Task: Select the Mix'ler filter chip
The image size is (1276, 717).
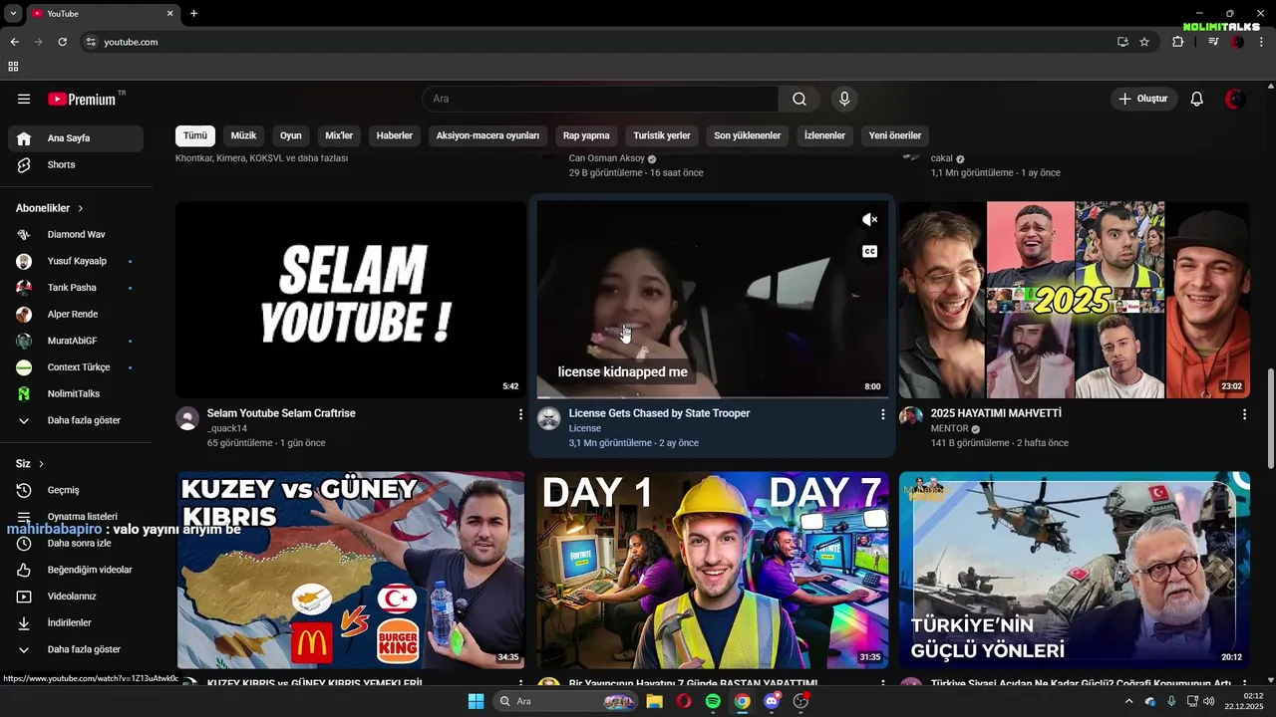Action: [x=339, y=135]
